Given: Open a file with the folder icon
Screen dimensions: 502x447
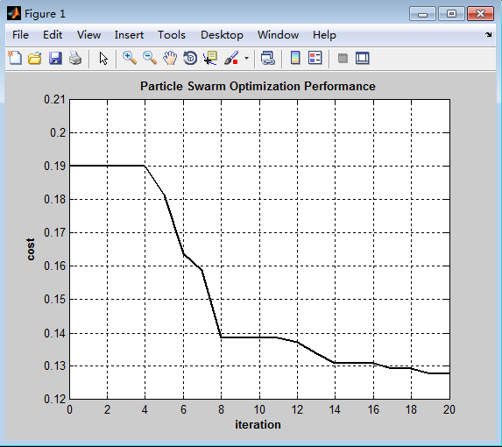Looking at the screenshot, I should coord(35,58).
